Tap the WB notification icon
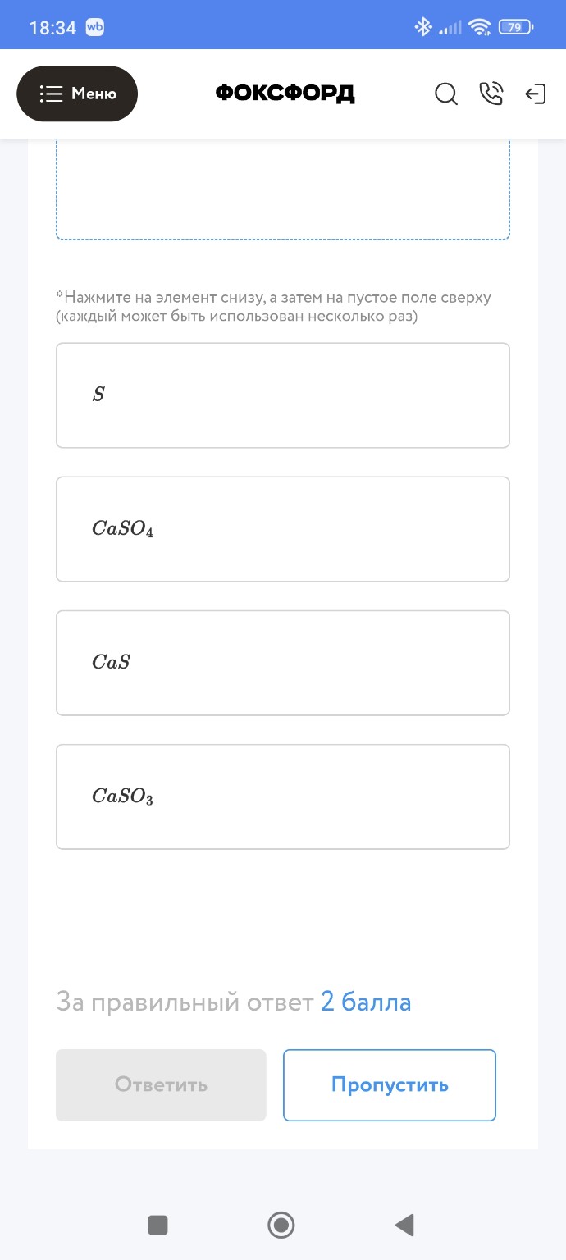Viewport: 566px width, 1260px height. 94,27
